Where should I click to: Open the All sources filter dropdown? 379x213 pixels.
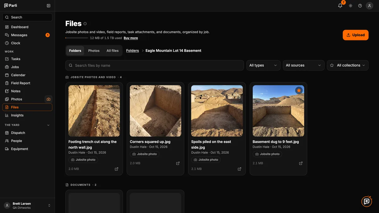[x=304, y=65]
